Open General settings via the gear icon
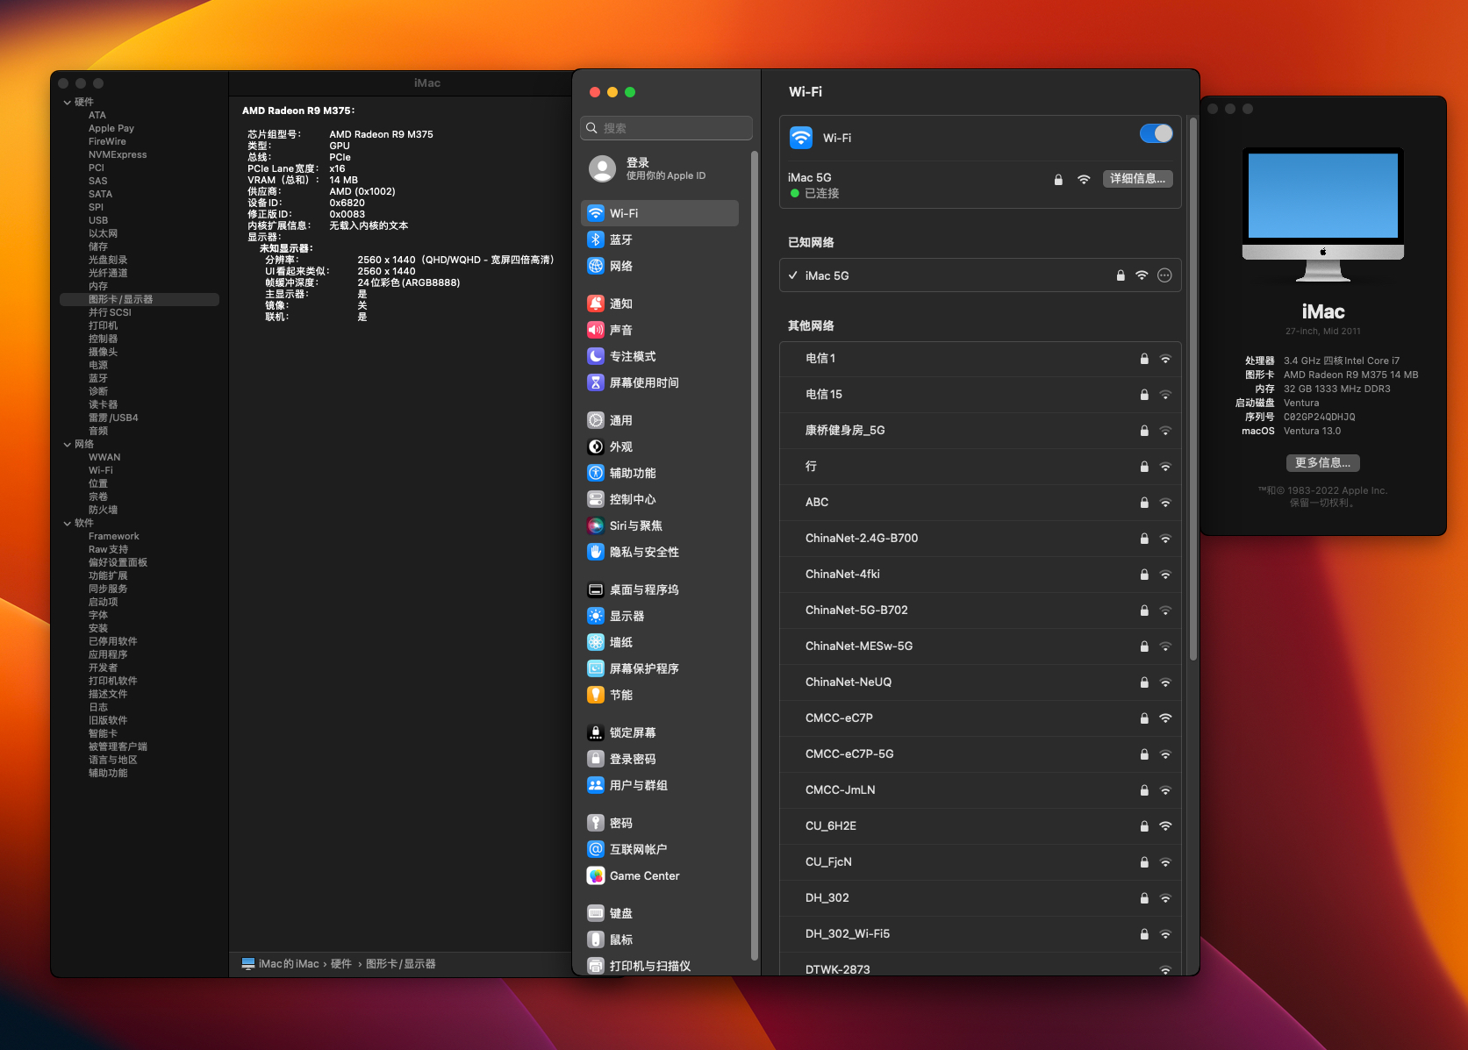This screenshot has height=1050, width=1468. 596,420
